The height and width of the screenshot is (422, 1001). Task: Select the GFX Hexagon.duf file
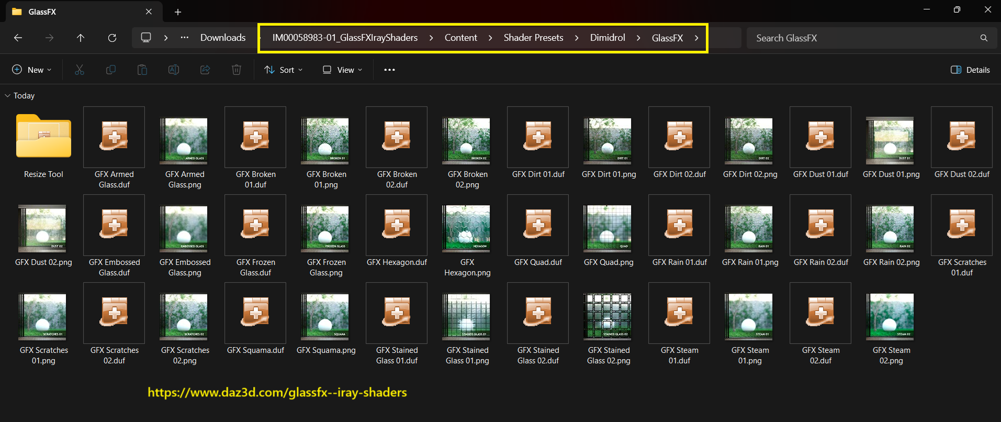[397, 231]
